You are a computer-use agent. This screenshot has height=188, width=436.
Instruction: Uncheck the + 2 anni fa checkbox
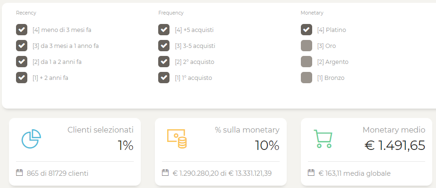pyautogui.click(x=22, y=78)
